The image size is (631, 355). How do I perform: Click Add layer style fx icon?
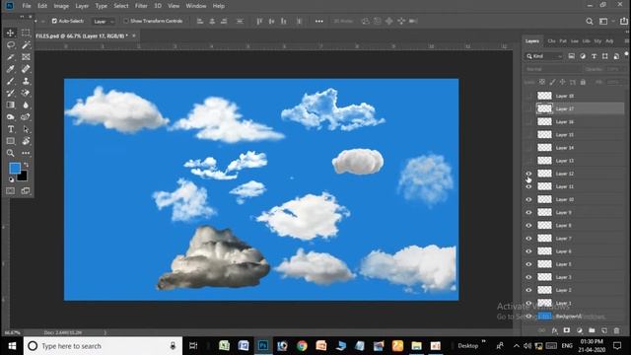(x=554, y=330)
